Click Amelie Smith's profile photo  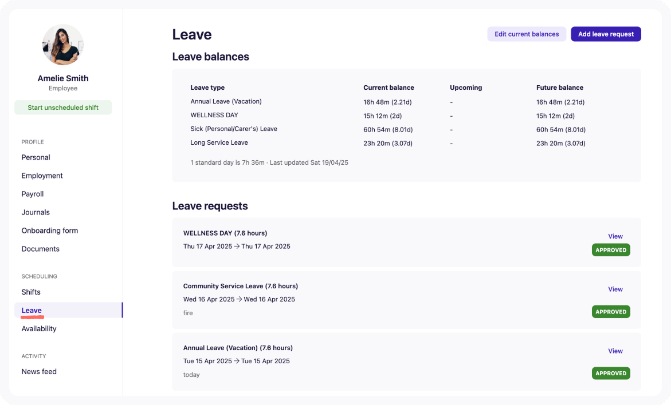point(63,45)
